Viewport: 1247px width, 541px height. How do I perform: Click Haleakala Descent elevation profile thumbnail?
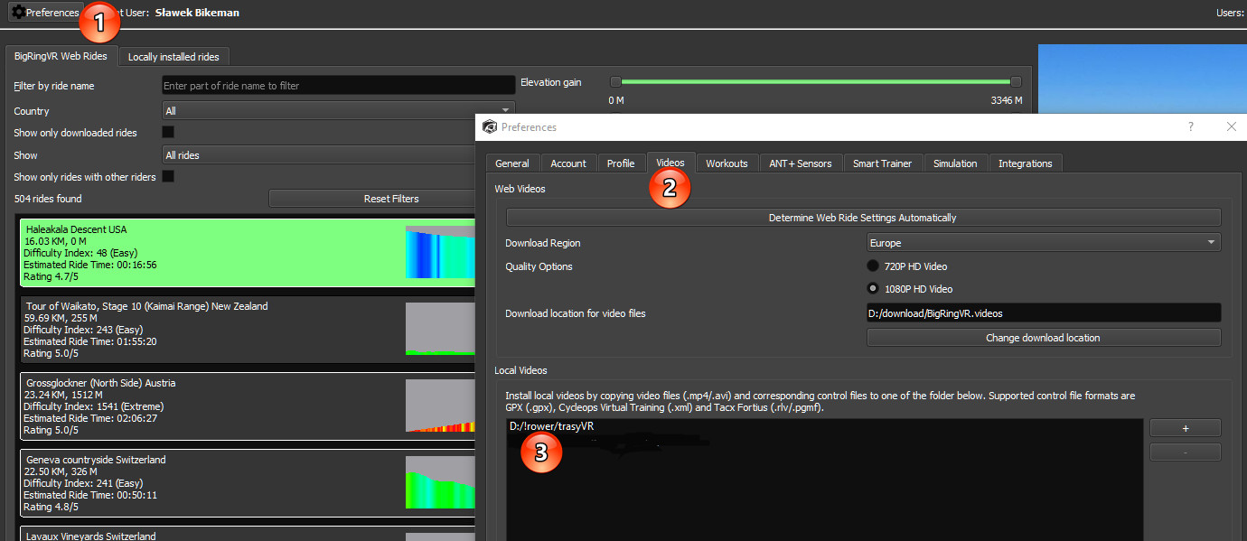coord(440,252)
